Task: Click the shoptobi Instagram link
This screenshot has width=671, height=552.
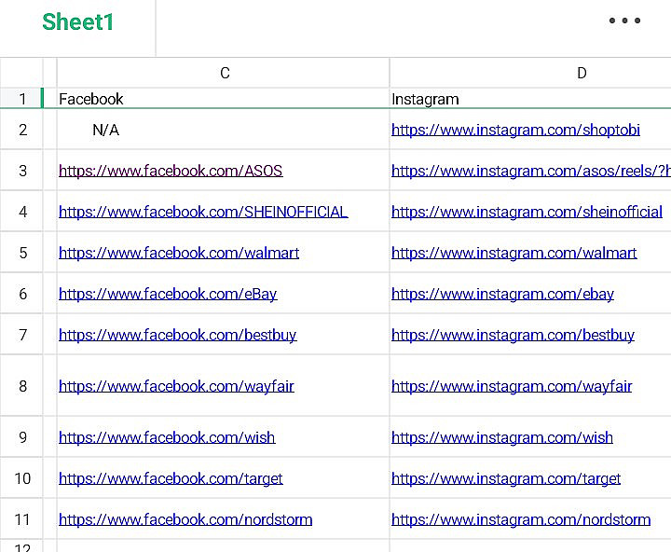Action: [515, 130]
